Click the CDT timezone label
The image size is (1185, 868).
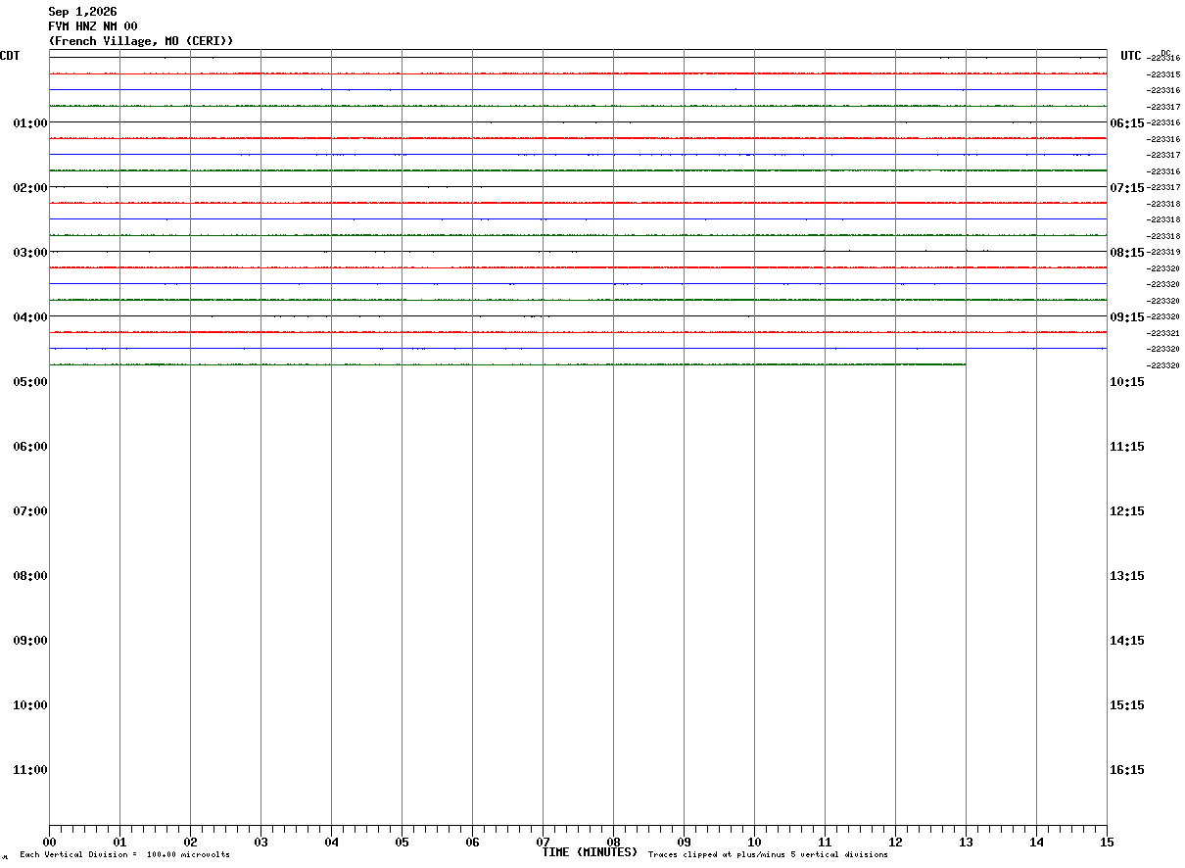[10, 56]
